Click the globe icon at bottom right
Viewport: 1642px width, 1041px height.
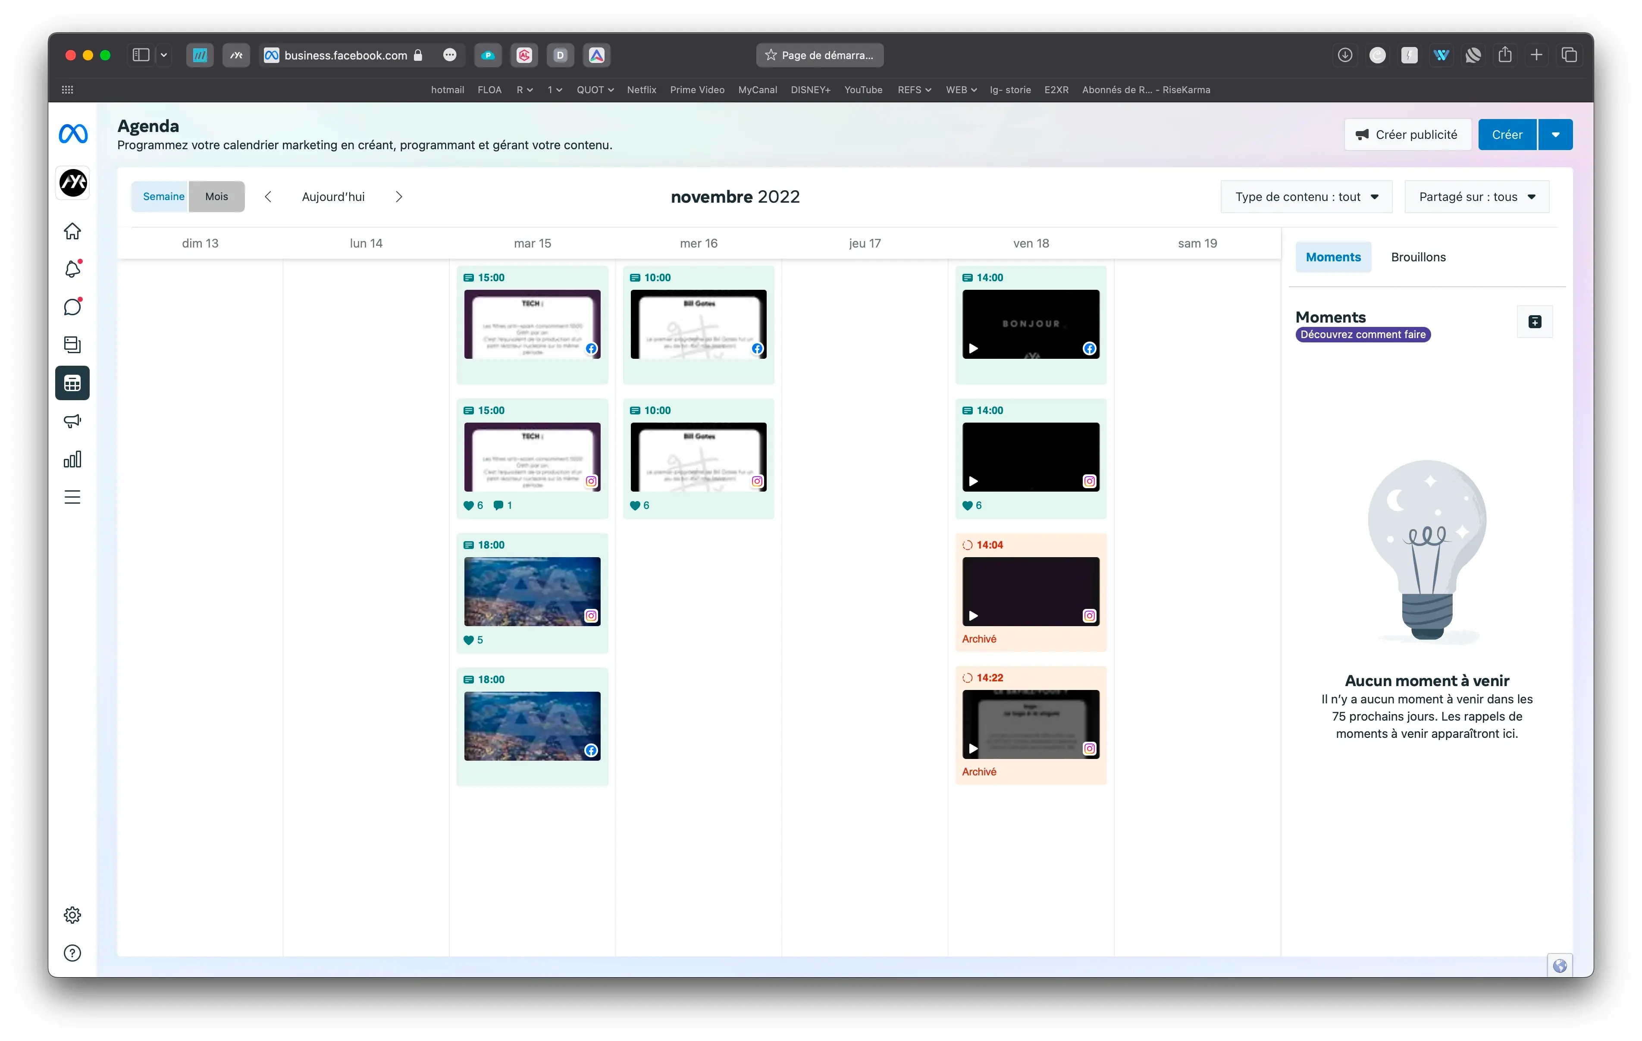pyautogui.click(x=1560, y=965)
